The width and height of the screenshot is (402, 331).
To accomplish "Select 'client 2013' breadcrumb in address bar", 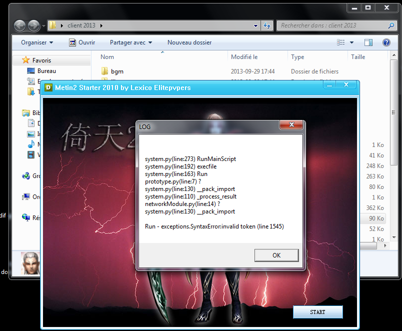I will click(81, 25).
